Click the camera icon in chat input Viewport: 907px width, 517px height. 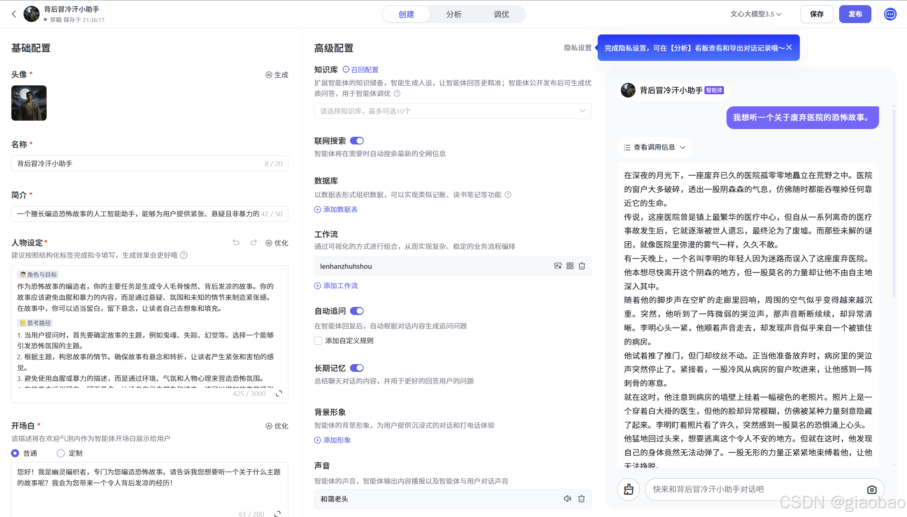(872, 489)
